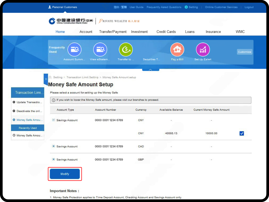
Task: Click the China Construction Bank logo
Action: 71,21
